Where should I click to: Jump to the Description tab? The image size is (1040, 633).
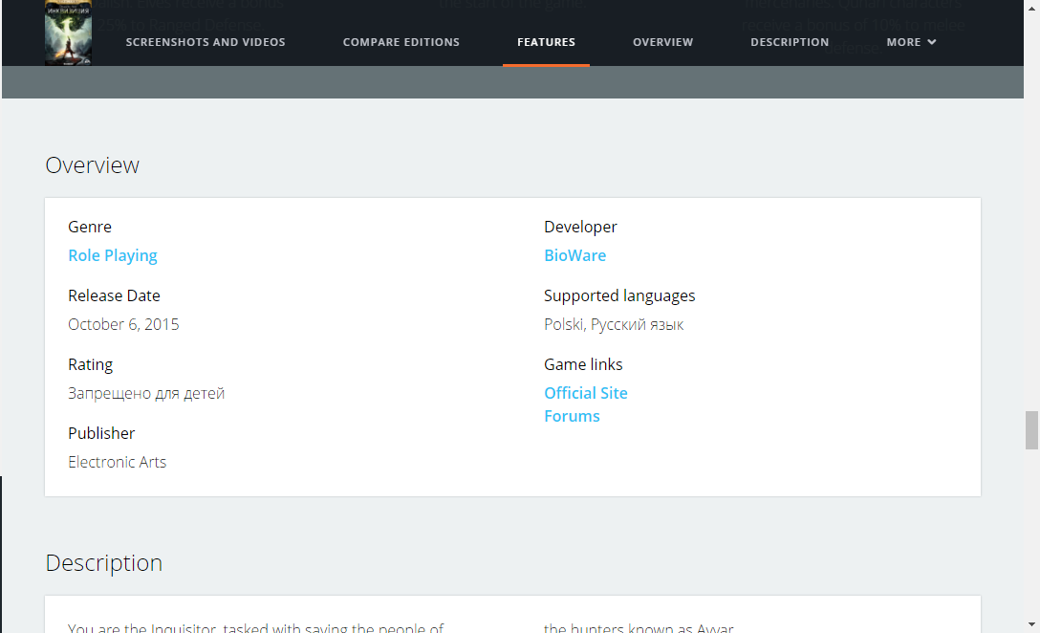[x=790, y=42]
